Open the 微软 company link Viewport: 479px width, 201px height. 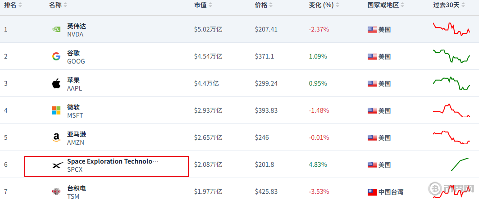pos(73,107)
